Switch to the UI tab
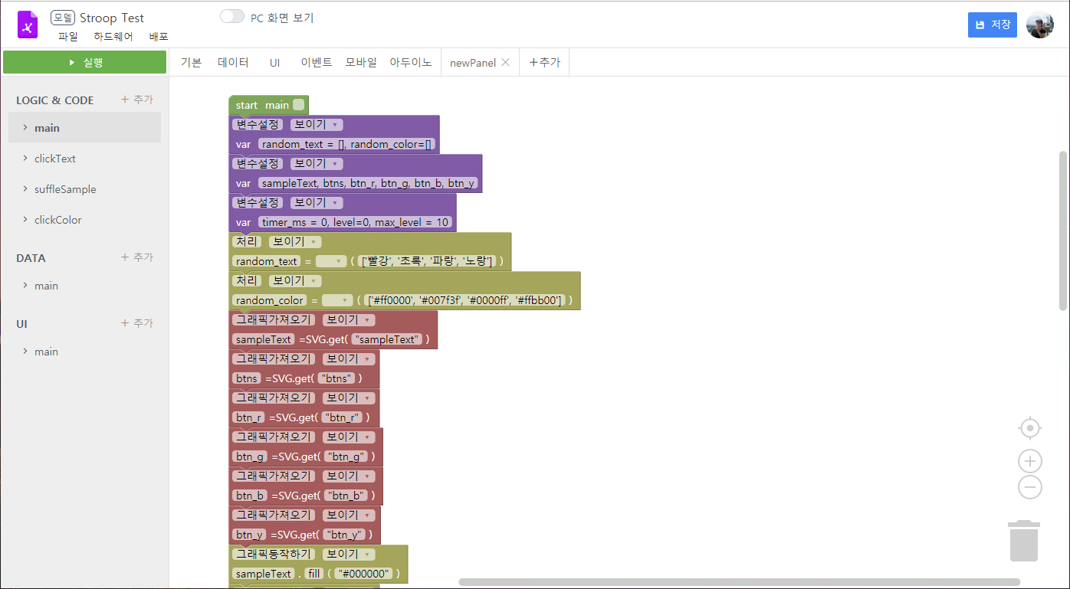Viewport: 1070px width, 589px height. coord(274,63)
